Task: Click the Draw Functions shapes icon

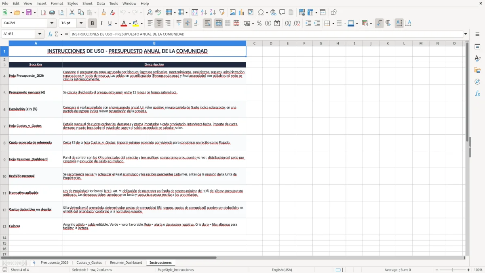Action: tap(333, 13)
